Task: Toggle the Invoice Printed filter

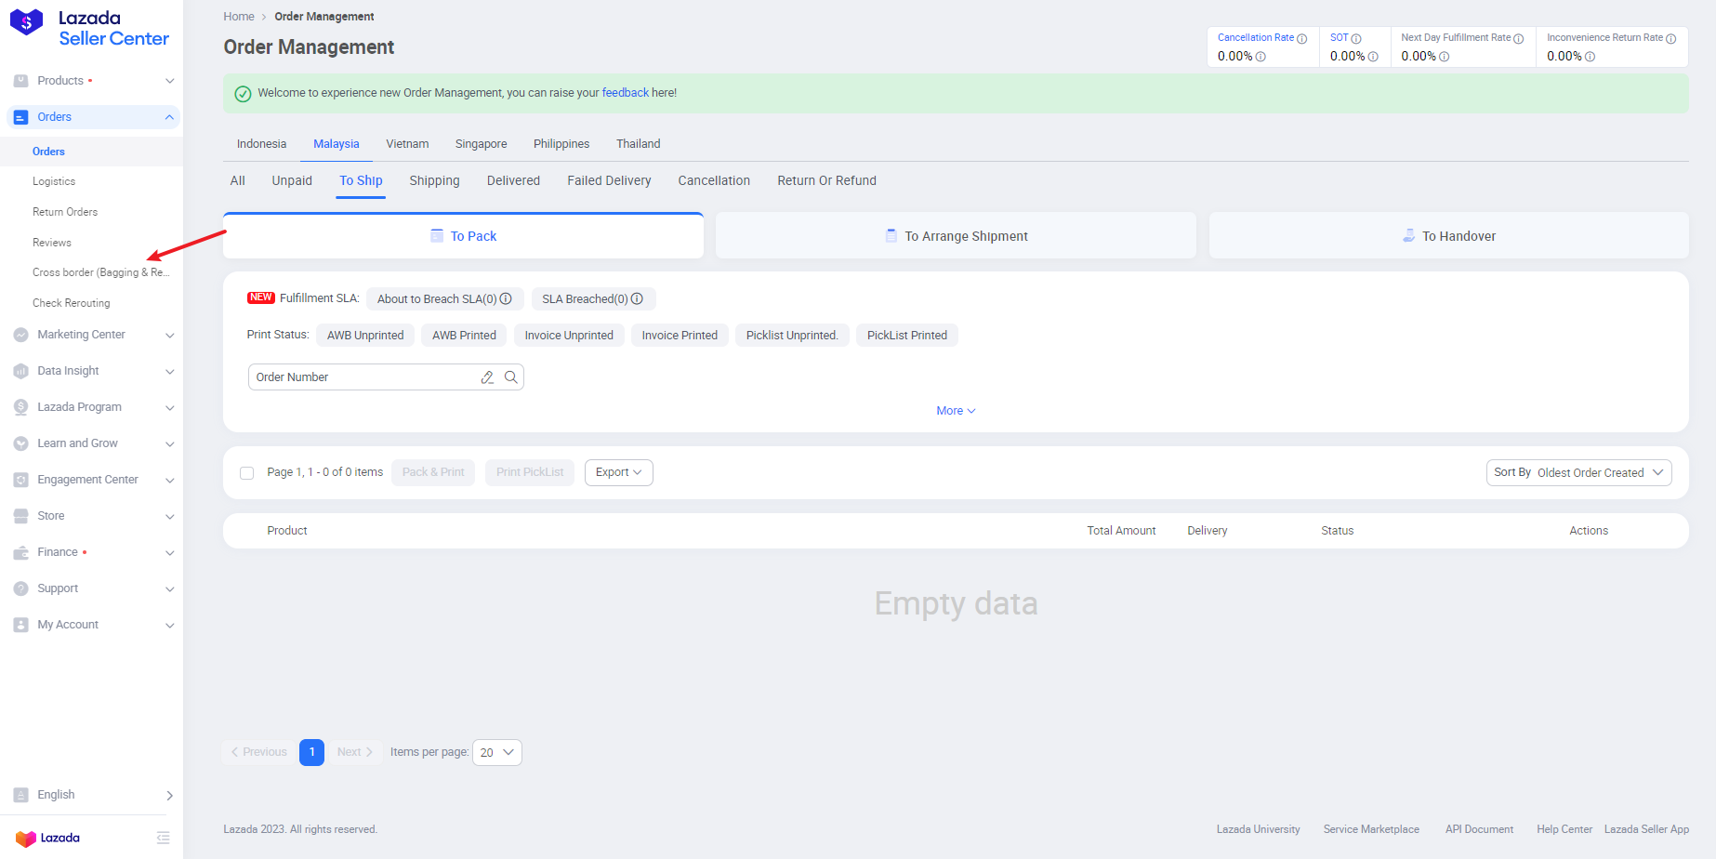Action: pos(680,336)
